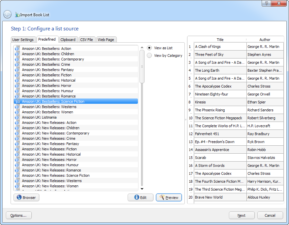The height and width of the screenshot is (225, 289).
Task: Click the Ray Bradbury author cell
Action: (265, 134)
